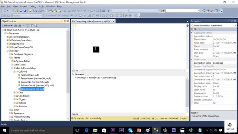
Task: Close the SQLQuery1.sql tab
Action: point(113,22)
